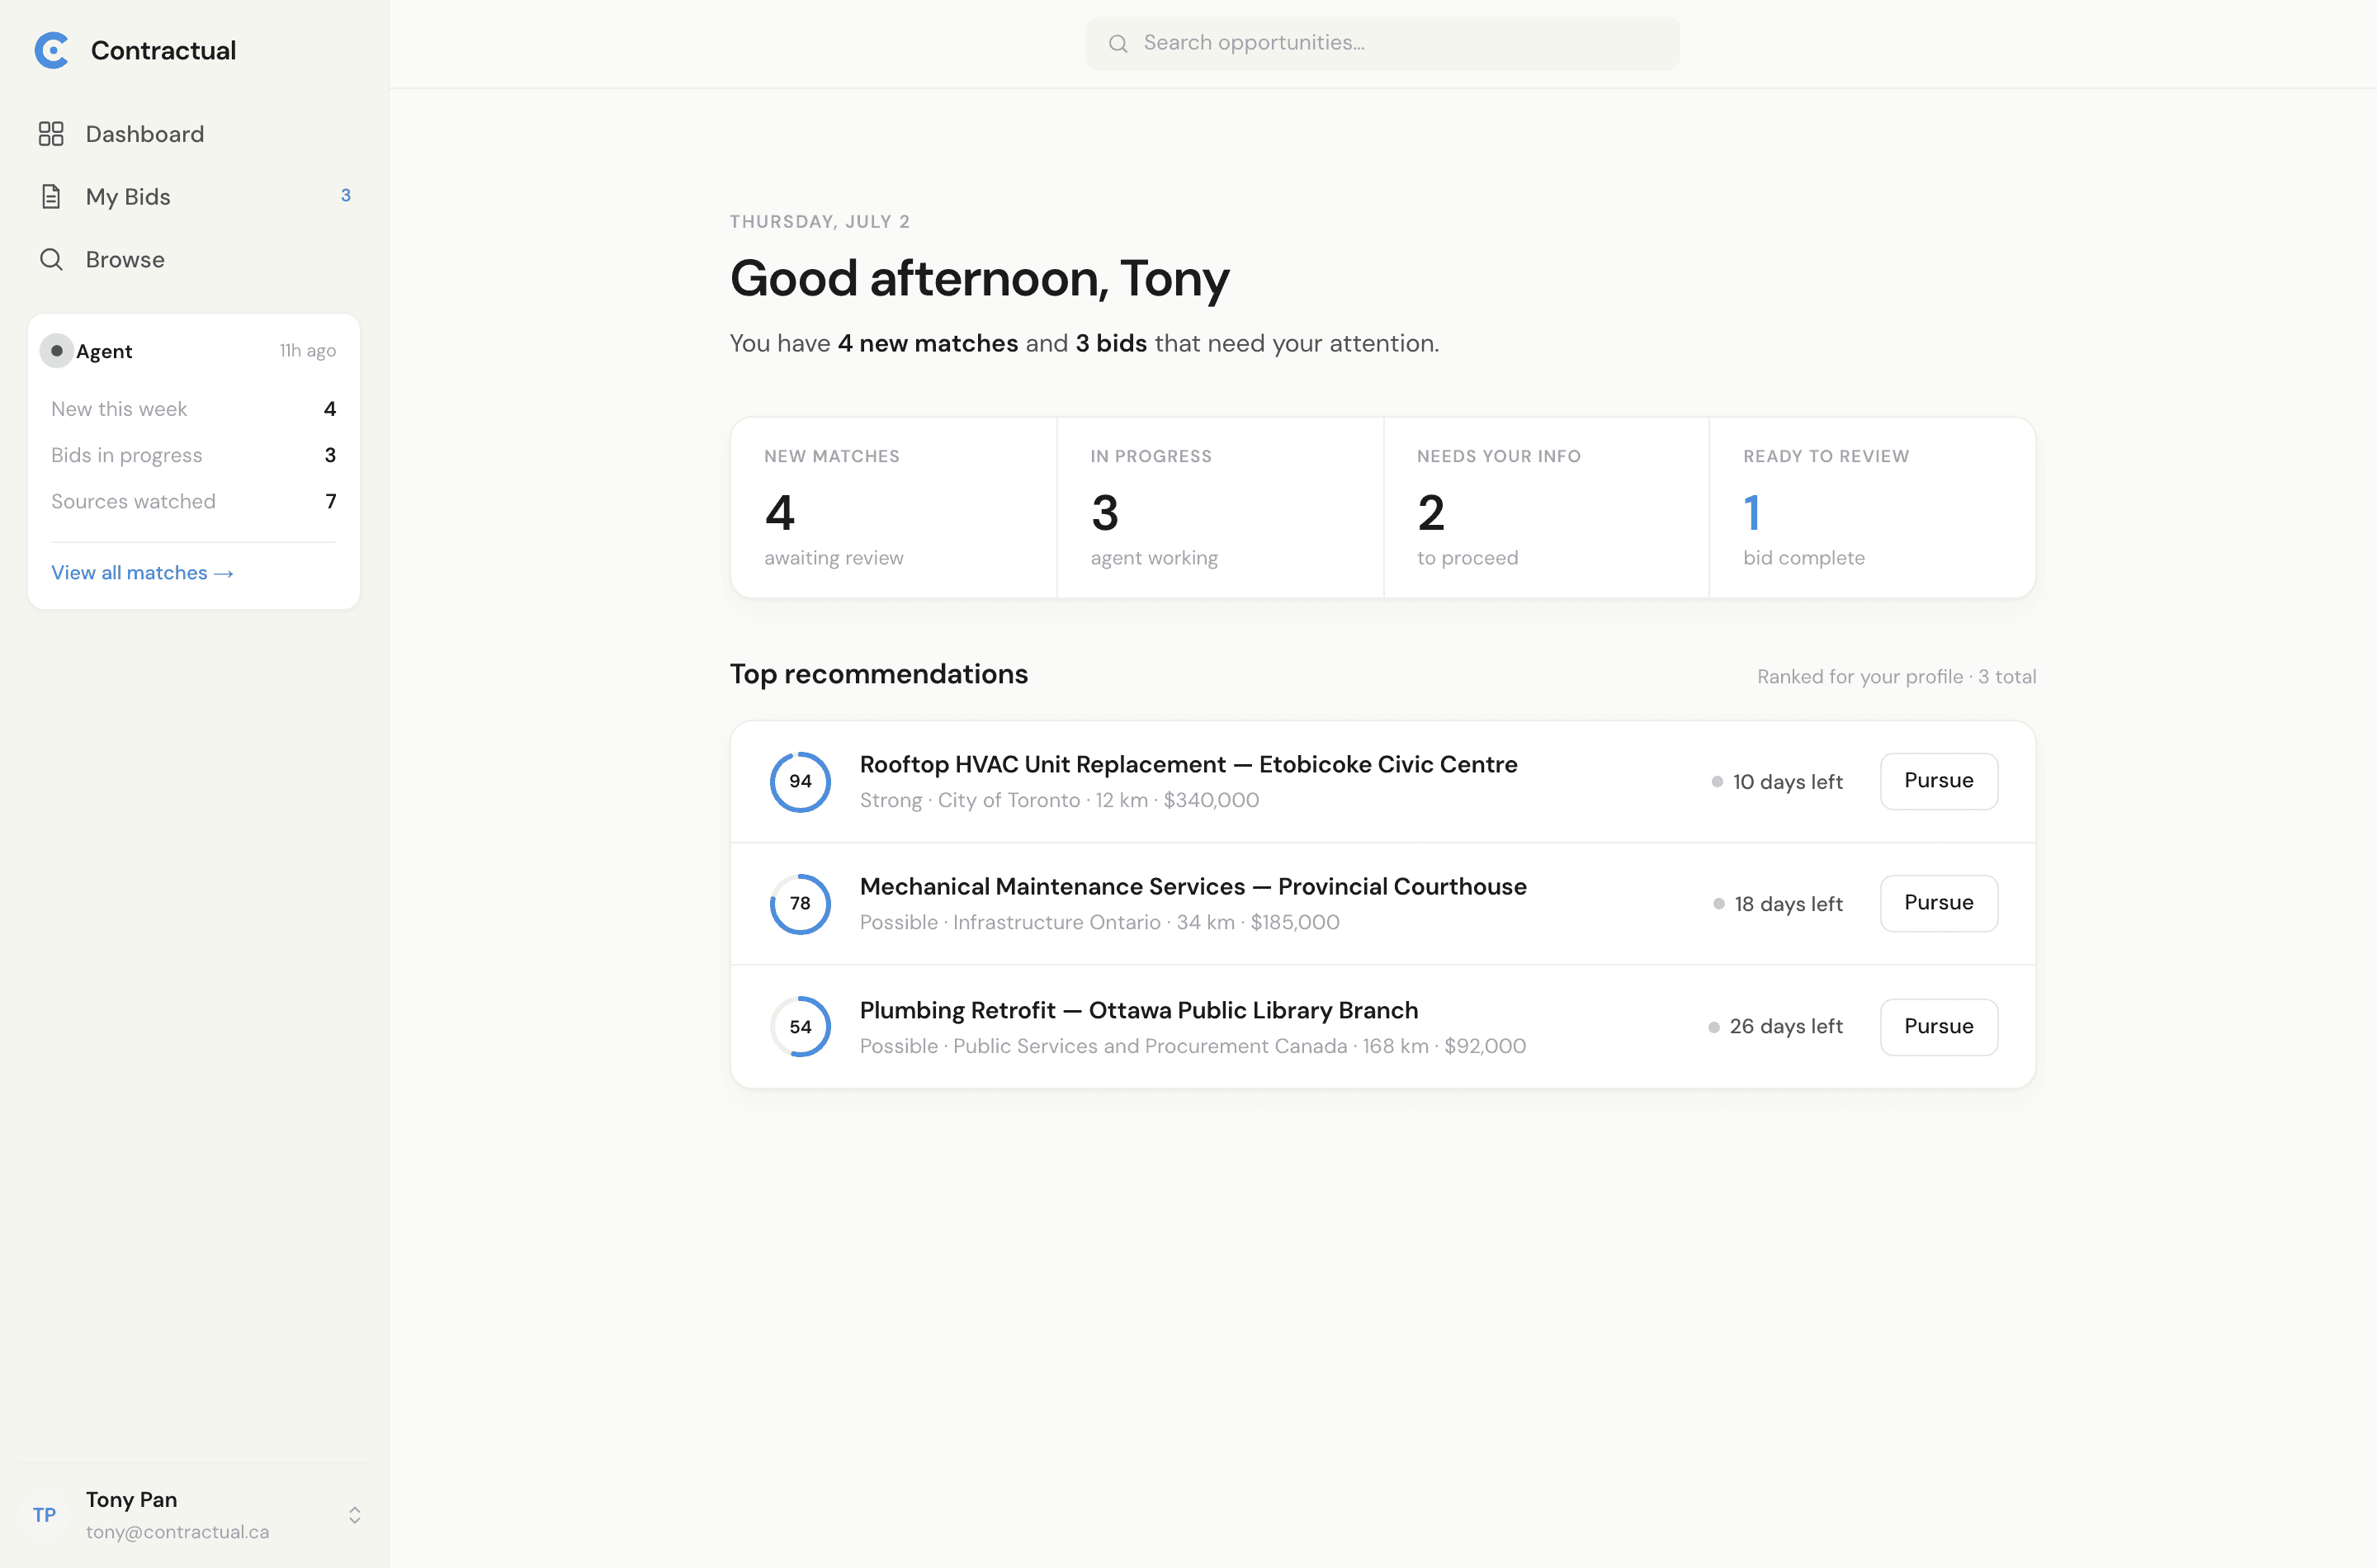Click the 10 days left label
2377x1568 pixels.
coord(1787,782)
